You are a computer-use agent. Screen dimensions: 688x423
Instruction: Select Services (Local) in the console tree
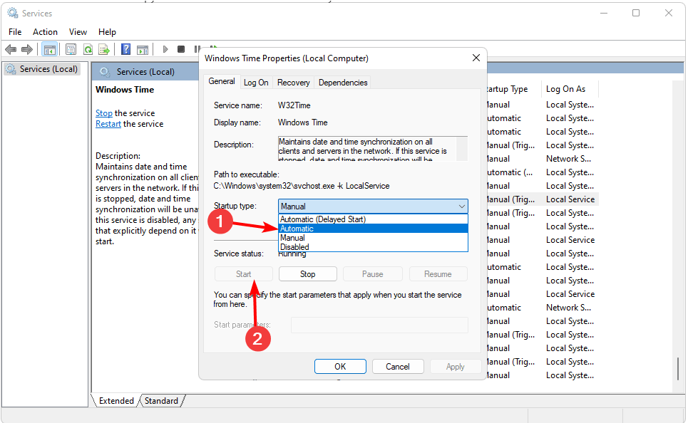(43, 69)
